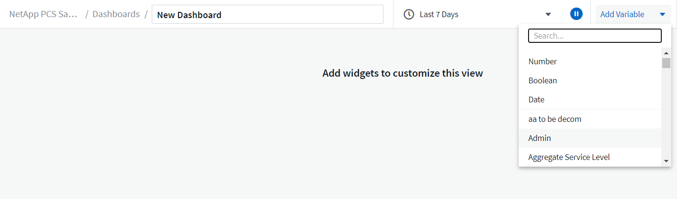Click the New Dashboard name field
This screenshot has height=199, width=677.
[x=267, y=14]
